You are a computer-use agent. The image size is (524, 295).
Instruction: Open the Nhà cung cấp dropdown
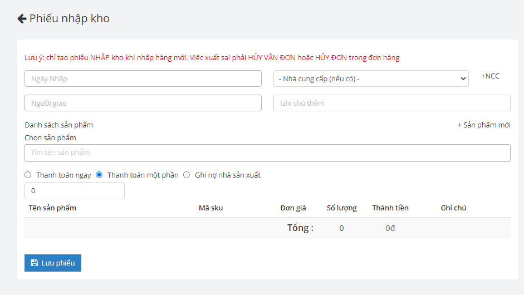tap(370, 78)
